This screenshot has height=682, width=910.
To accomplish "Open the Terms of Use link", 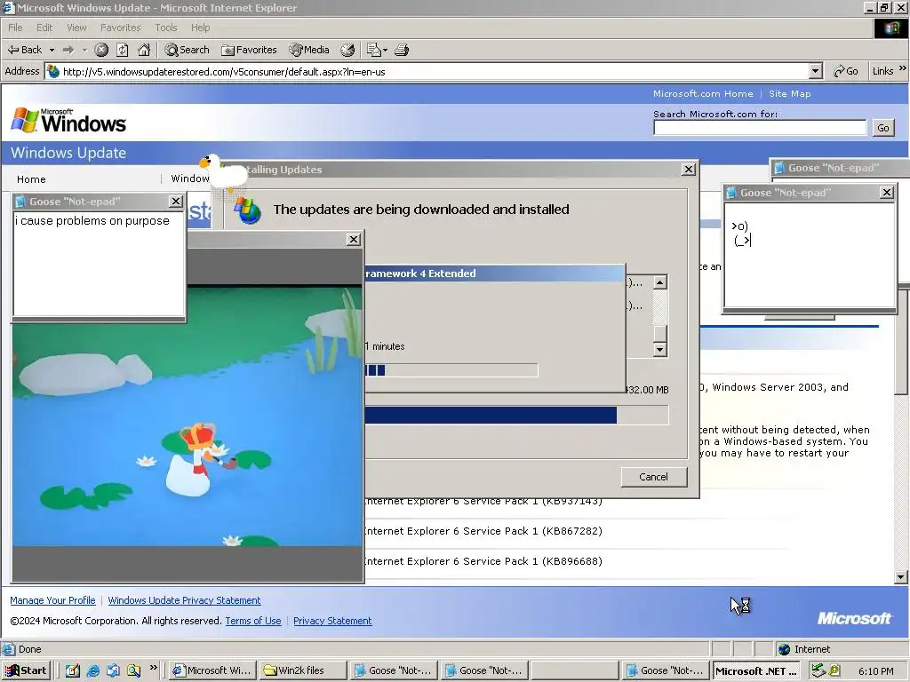I will [253, 621].
